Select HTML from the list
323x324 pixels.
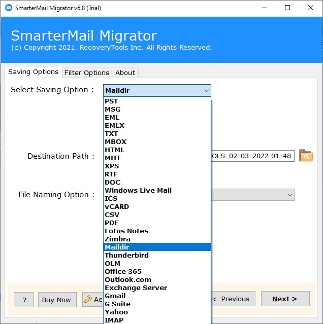(x=157, y=150)
